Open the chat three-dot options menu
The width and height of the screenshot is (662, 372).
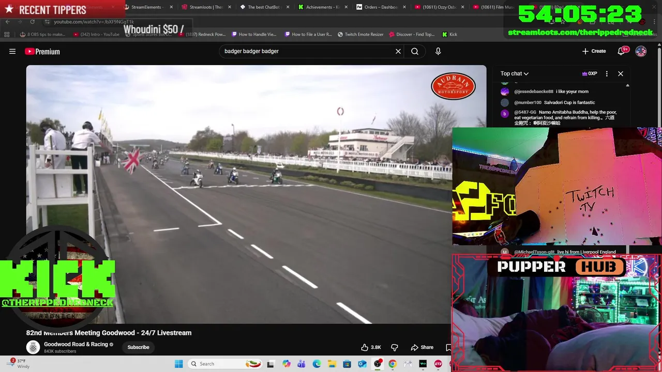coord(607,73)
